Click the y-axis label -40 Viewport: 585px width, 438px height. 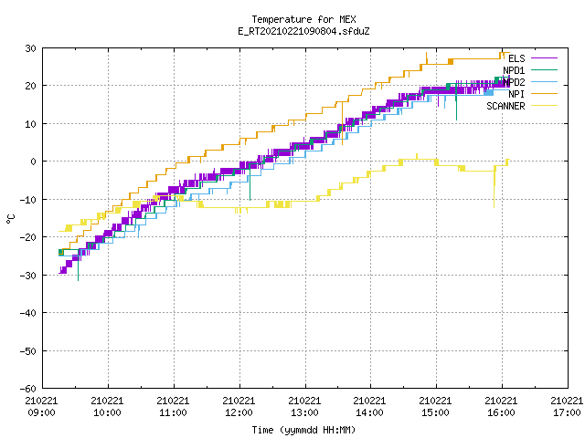(x=28, y=313)
